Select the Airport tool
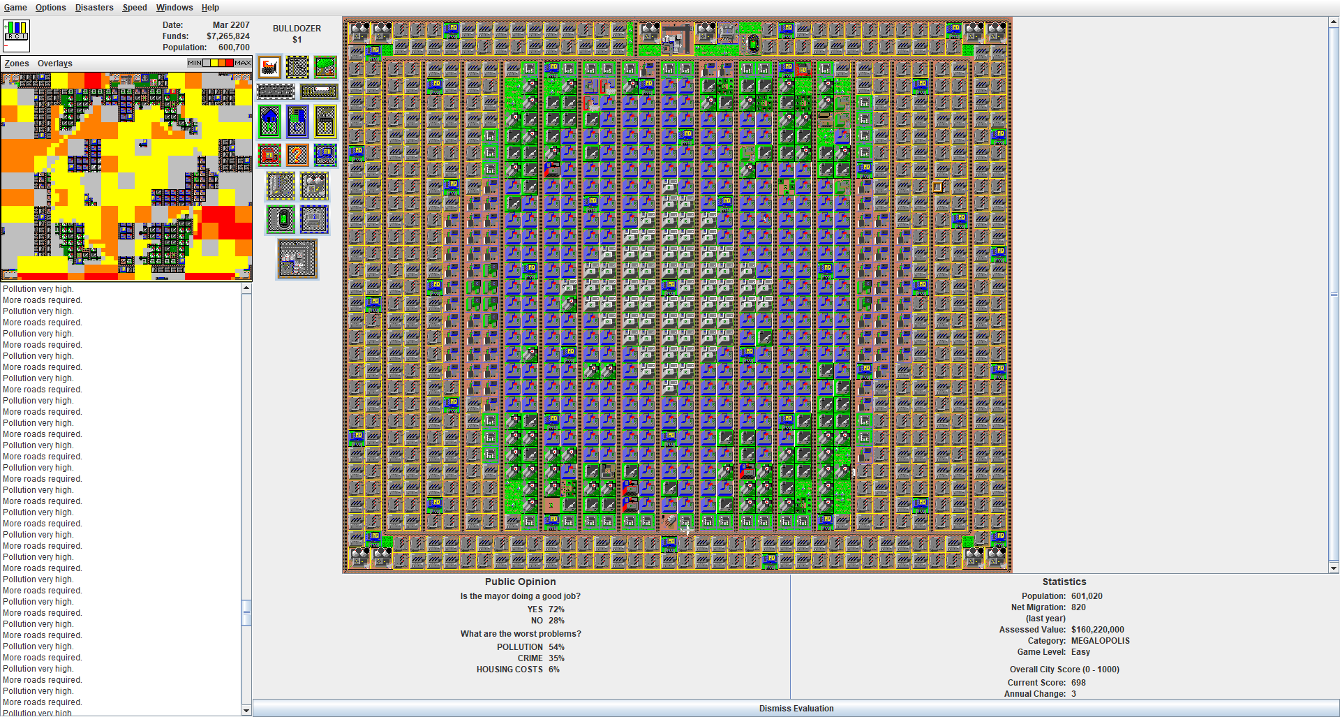Screen dimensions: 1340x717 click(297, 259)
